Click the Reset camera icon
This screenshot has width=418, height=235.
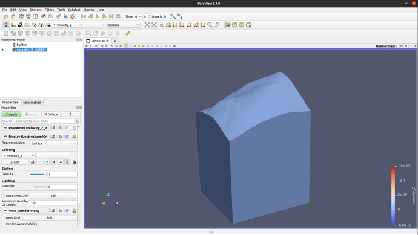tap(147, 25)
